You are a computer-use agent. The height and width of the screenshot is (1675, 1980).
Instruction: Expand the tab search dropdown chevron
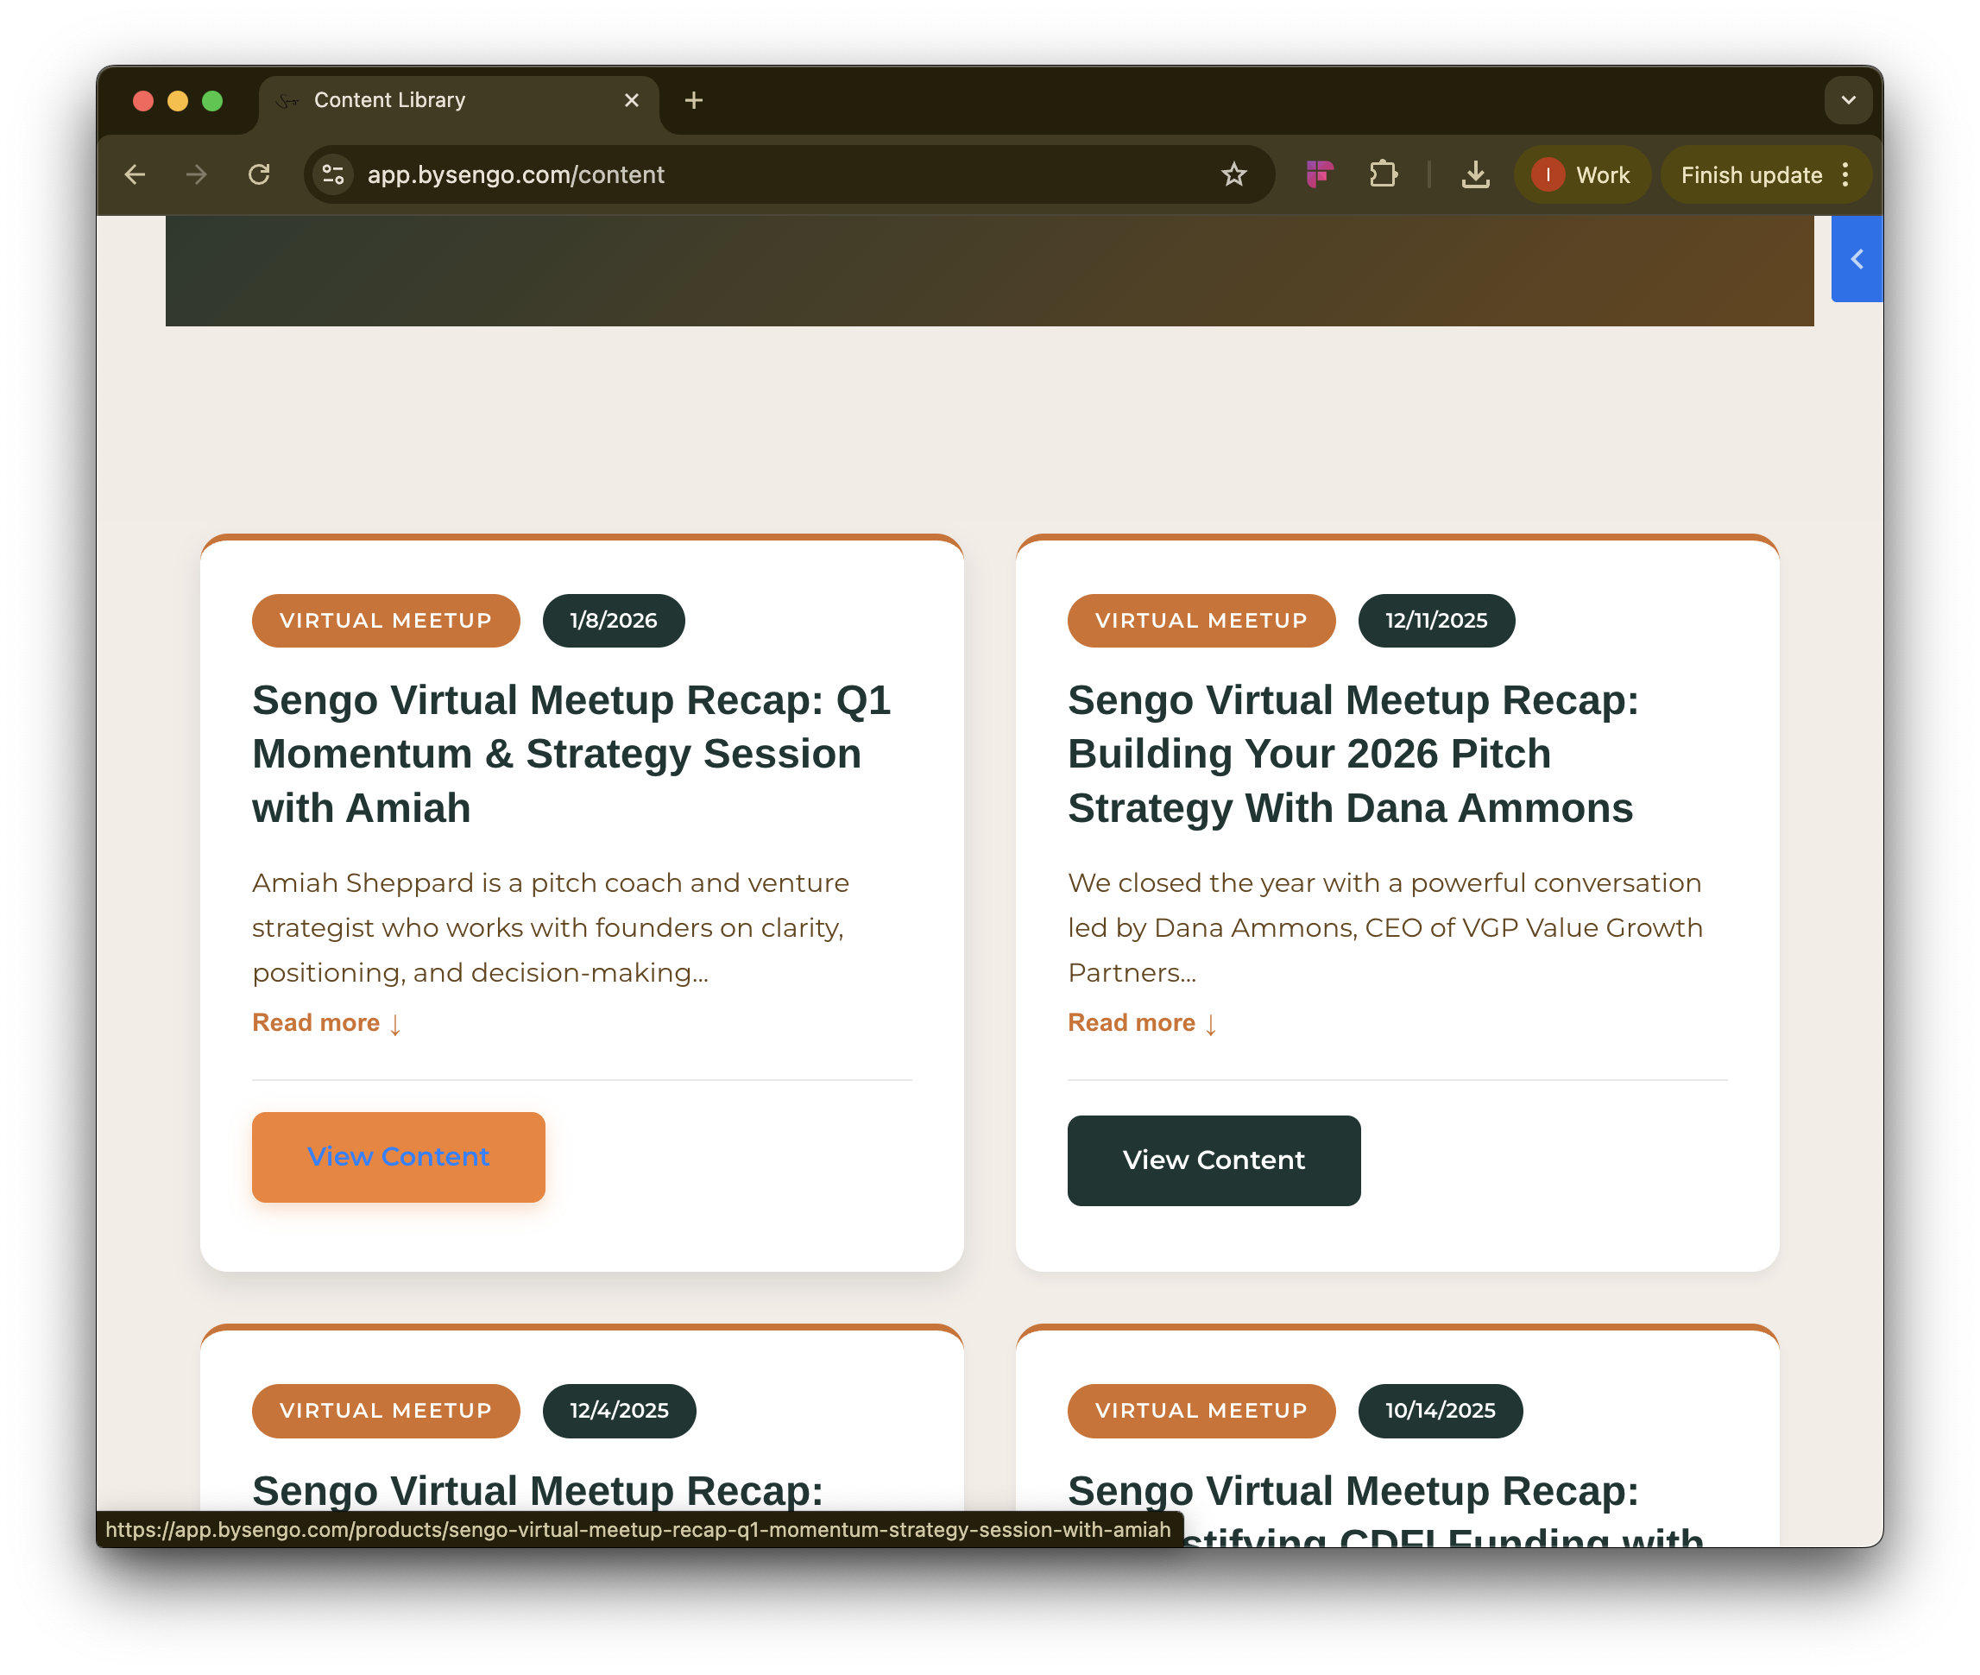tap(1847, 99)
